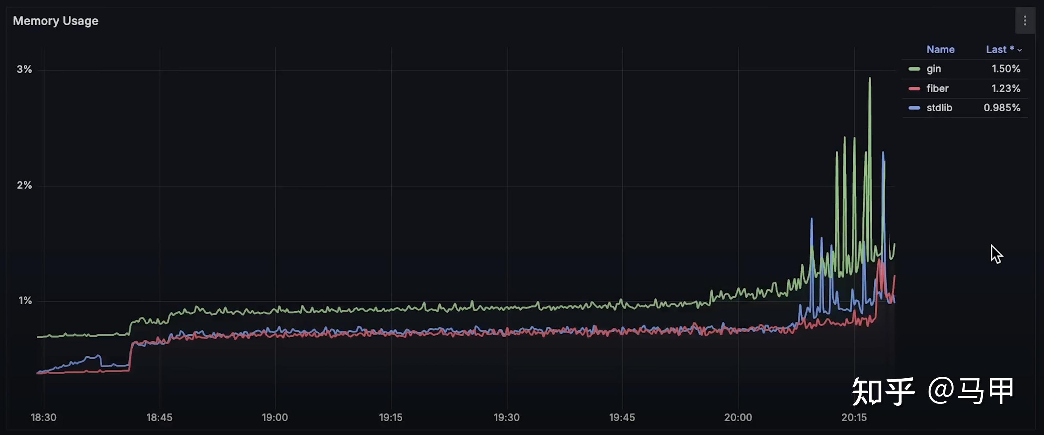Click the Memory Usage panel title

pos(56,21)
